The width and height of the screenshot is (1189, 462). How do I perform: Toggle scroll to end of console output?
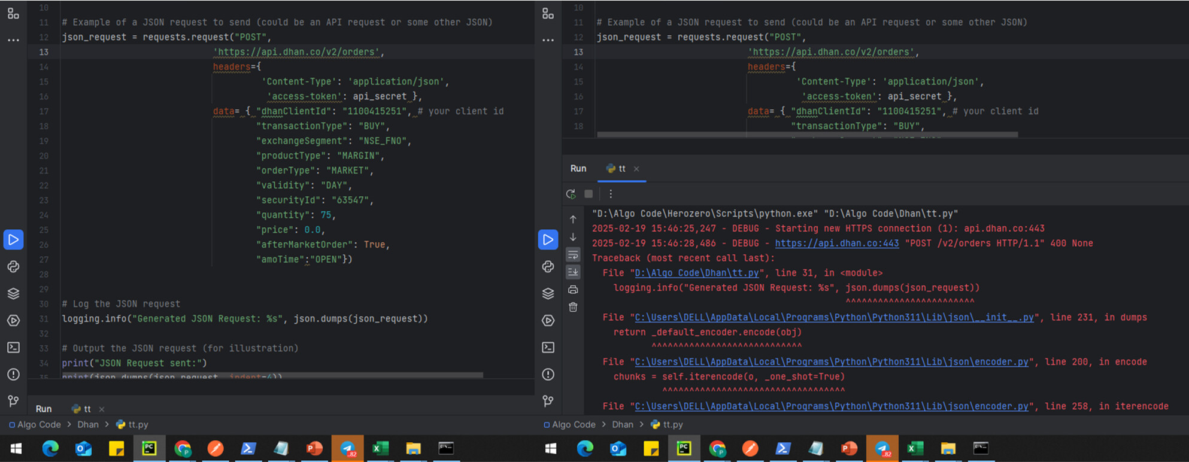pos(573,272)
